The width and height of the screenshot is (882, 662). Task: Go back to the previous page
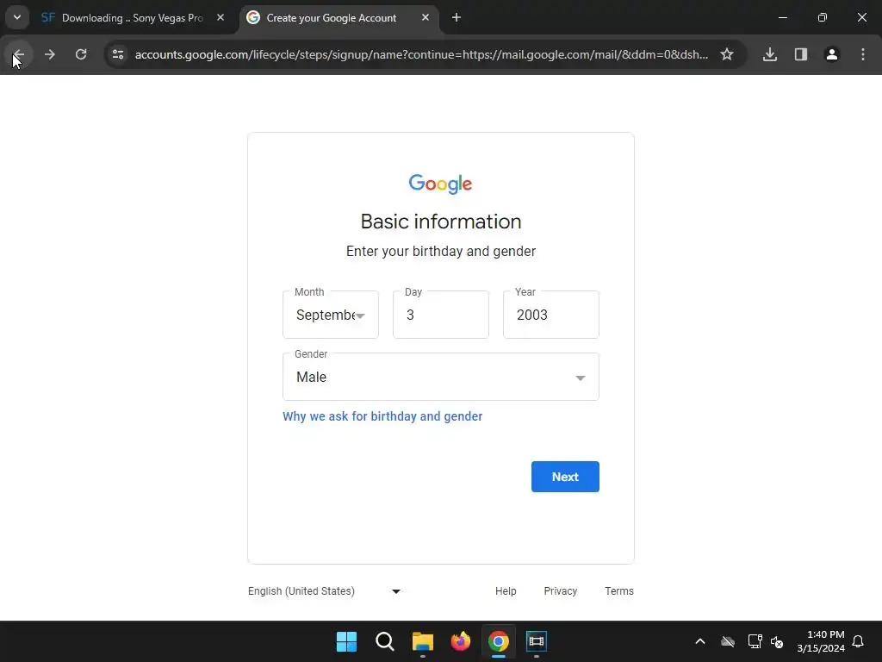(18, 54)
